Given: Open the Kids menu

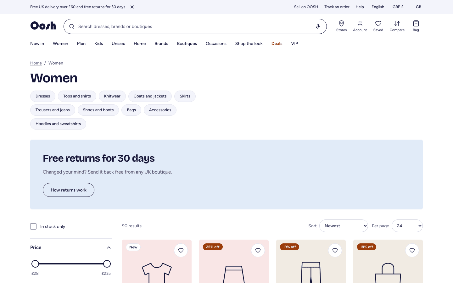Looking at the screenshot, I should point(99,43).
